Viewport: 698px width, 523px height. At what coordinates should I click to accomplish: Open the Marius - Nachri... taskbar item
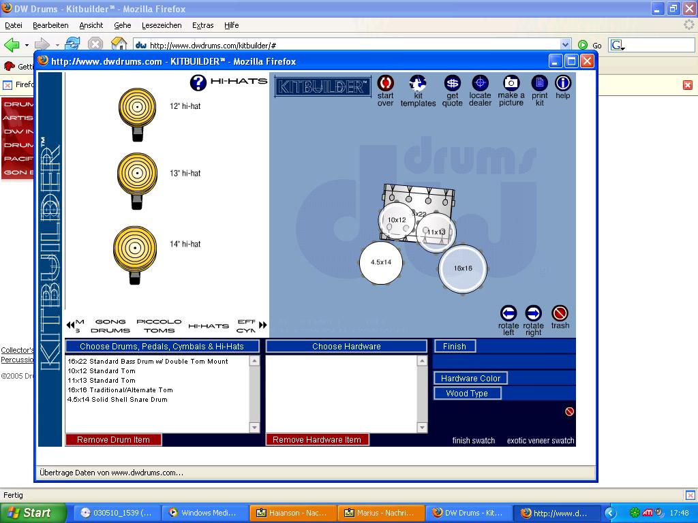pyautogui.click(x=380, y=513)
